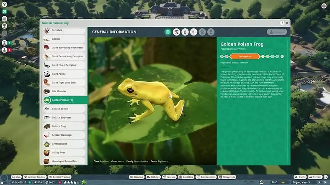The height and width of the screenshot is (185, 330).
Task: Select Giant Desert Hairy Scorpion entry
Action: [x=64, y=56]
